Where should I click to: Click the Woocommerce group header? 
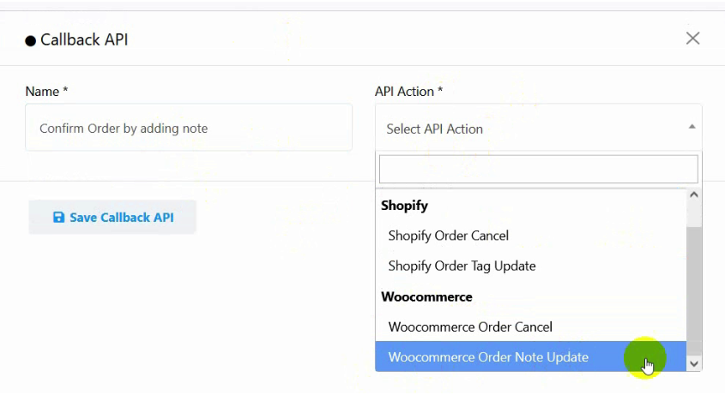pyautogui.click(x=426, y=296)
